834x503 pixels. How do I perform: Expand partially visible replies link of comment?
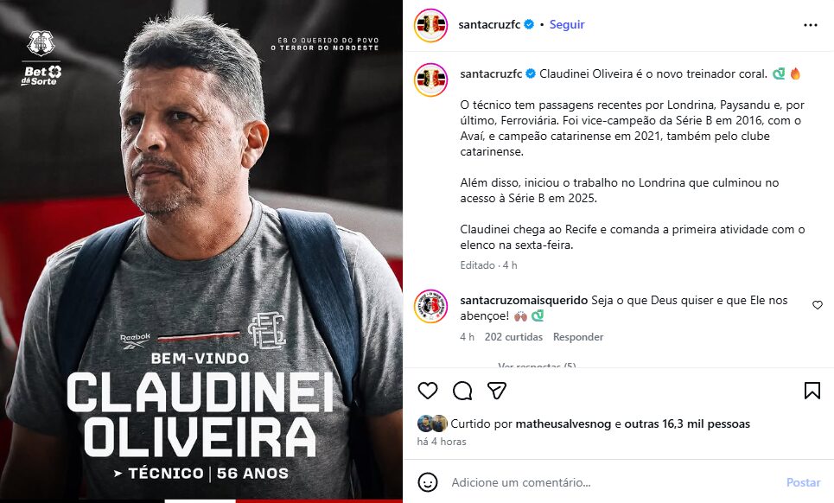pyautogui.click(x=537, y=365)
